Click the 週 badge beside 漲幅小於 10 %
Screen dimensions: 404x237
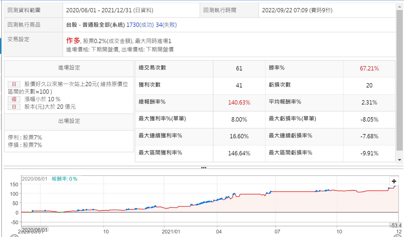(x=14, y=99)
